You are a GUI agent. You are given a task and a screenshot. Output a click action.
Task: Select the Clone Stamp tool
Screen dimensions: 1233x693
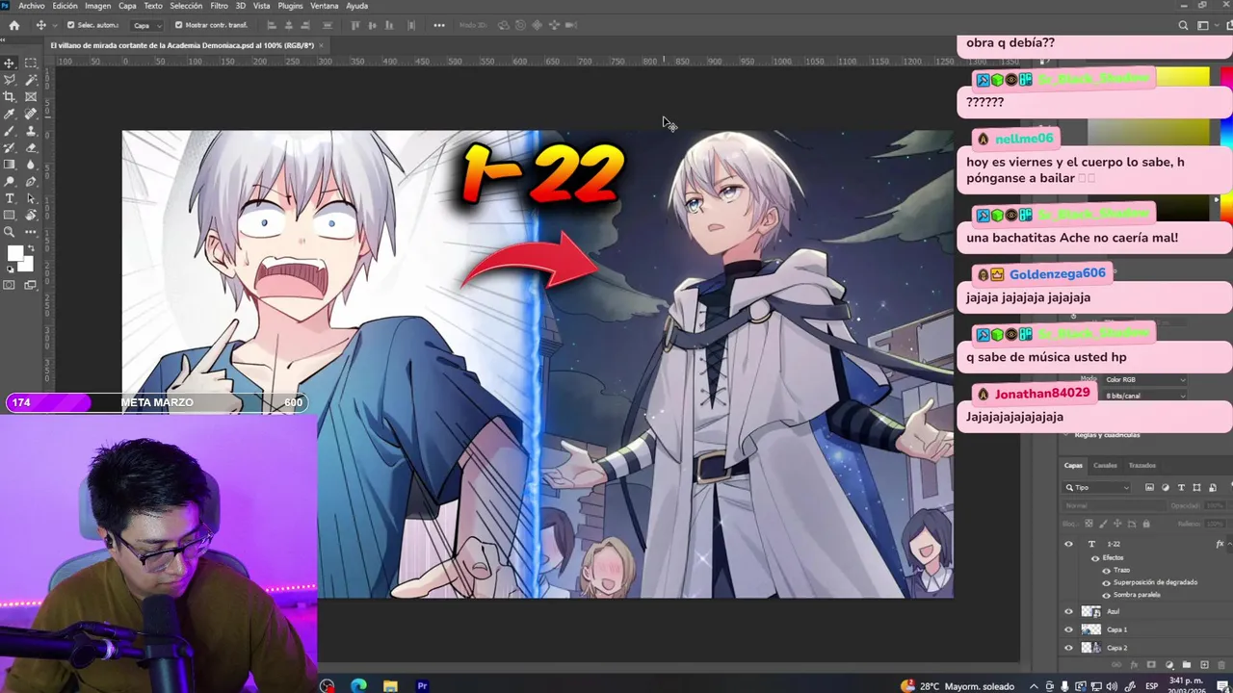pyautogui.click(x=31, y=131)
